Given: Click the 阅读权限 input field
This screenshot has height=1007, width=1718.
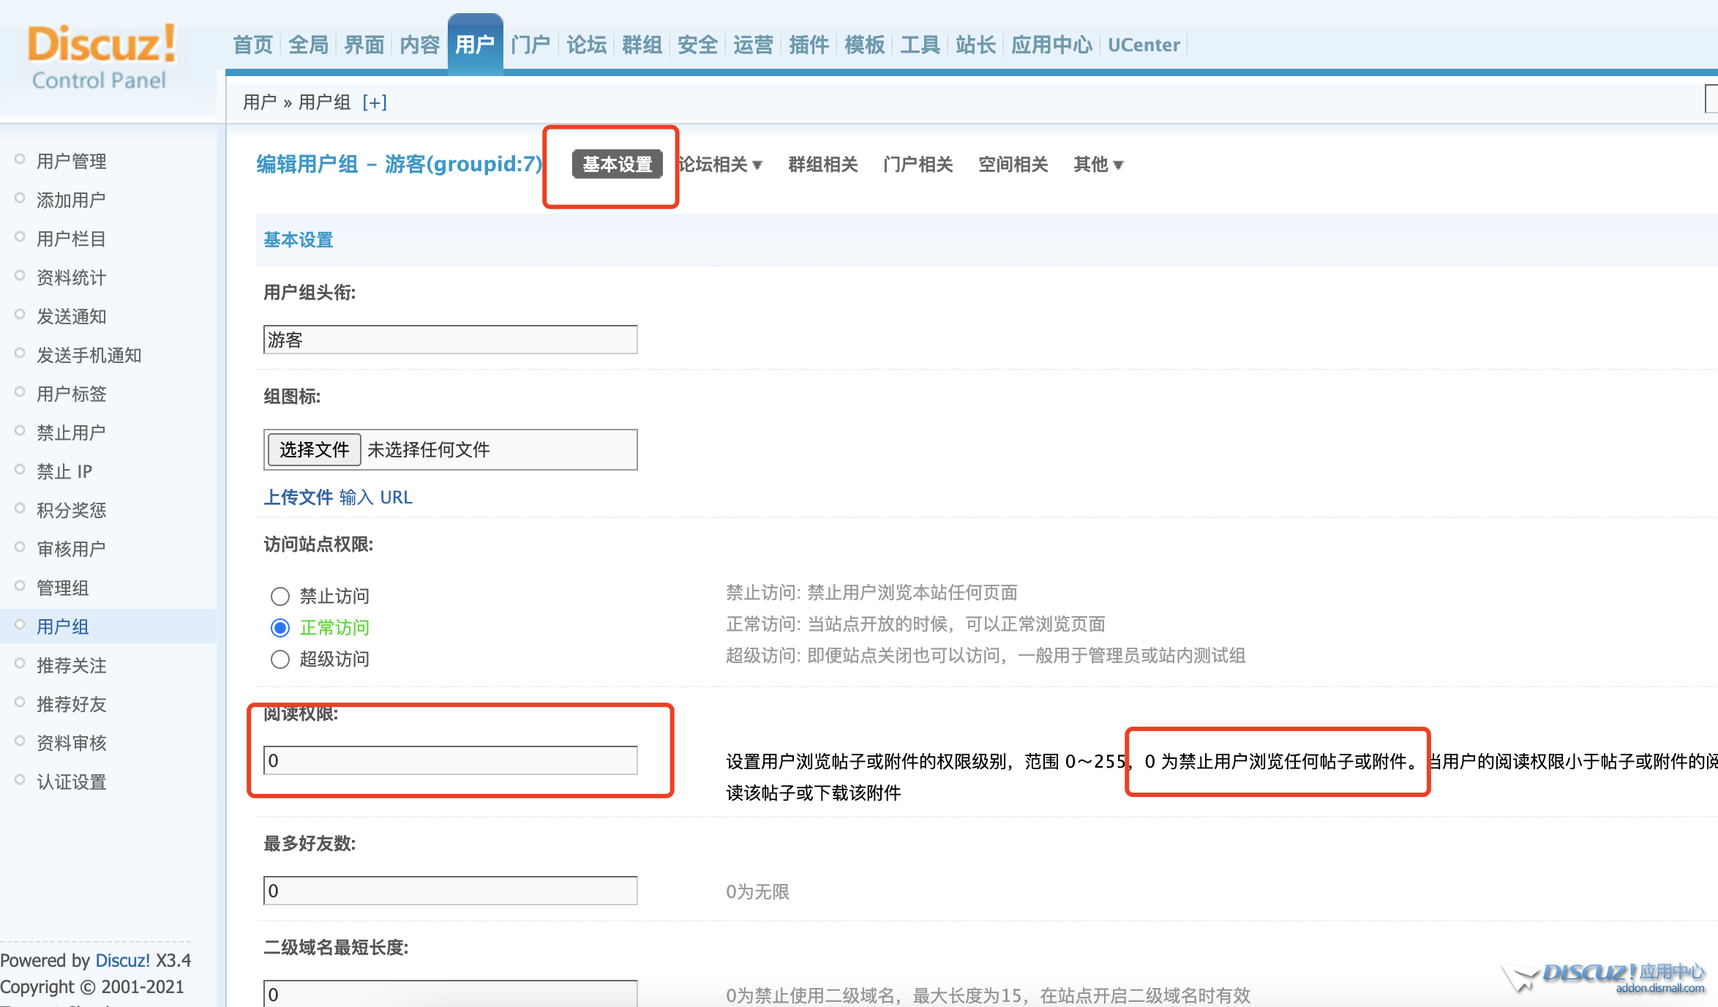Looking at the screenshot, I should (450, 760).
